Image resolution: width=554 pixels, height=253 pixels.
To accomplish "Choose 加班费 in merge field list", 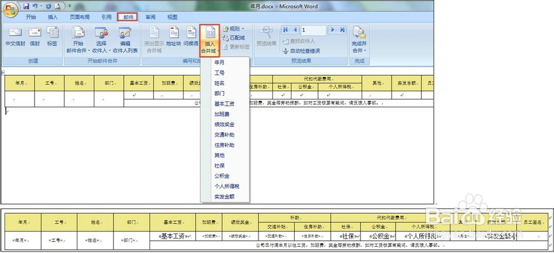I will coord(222,115).
